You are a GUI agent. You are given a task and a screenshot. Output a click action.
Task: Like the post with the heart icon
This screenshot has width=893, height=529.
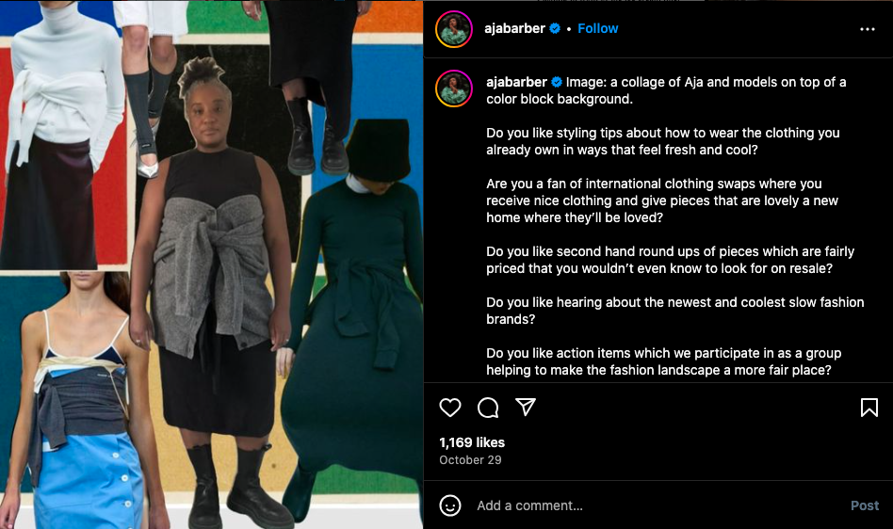click(x=450, y=408)
